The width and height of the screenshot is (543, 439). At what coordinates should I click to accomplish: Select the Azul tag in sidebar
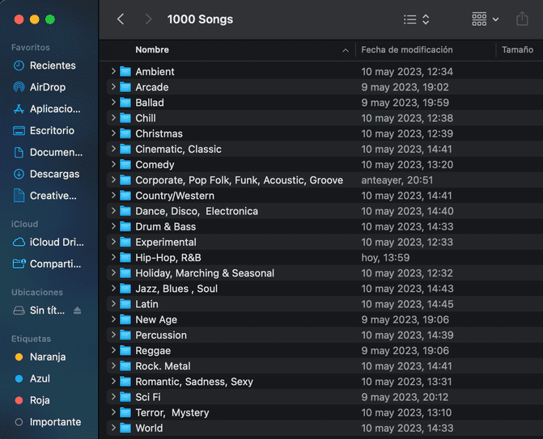[40, 378]
